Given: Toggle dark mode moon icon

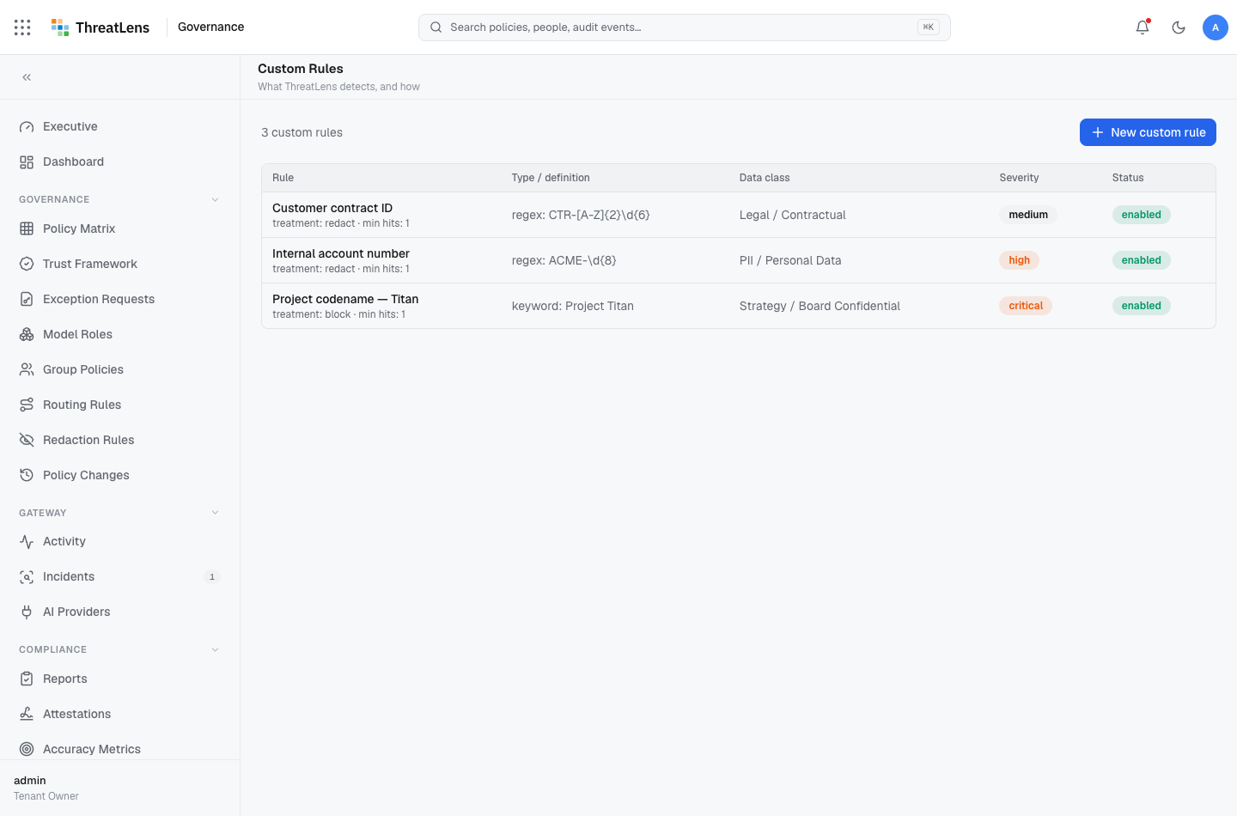Looking at the screenshot, I should click(1179, 27).
